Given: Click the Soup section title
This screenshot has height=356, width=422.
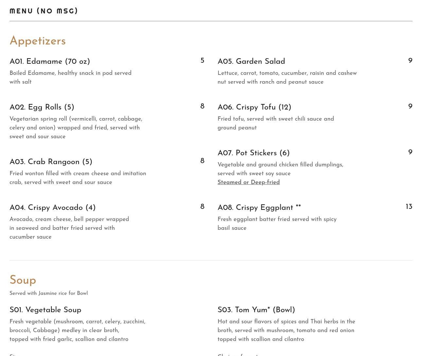Looking at the screenshot, I should 23,280.
